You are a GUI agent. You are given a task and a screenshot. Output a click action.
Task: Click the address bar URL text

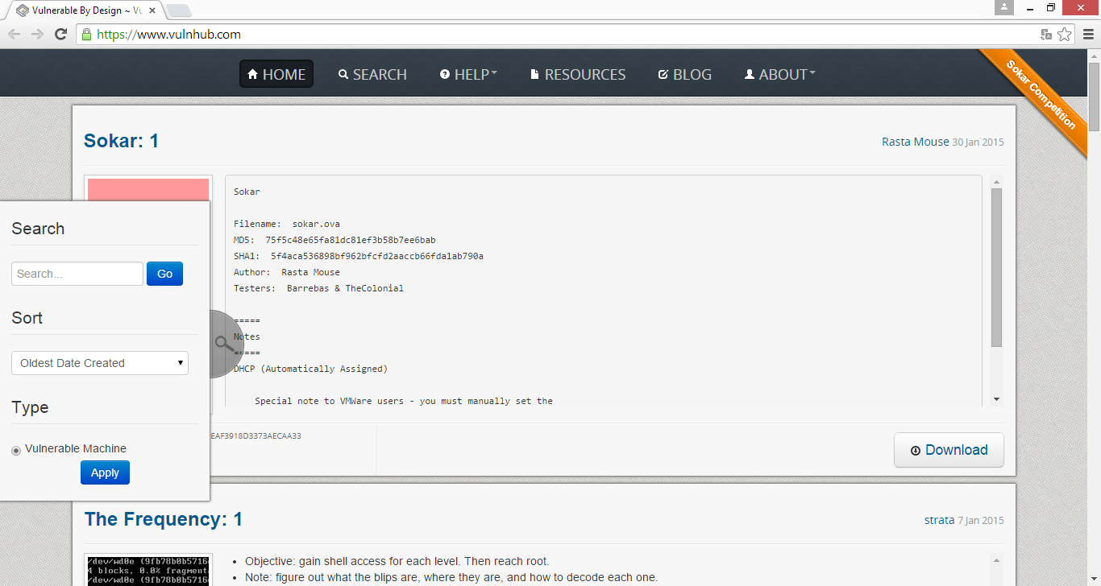tap(168, 34)
